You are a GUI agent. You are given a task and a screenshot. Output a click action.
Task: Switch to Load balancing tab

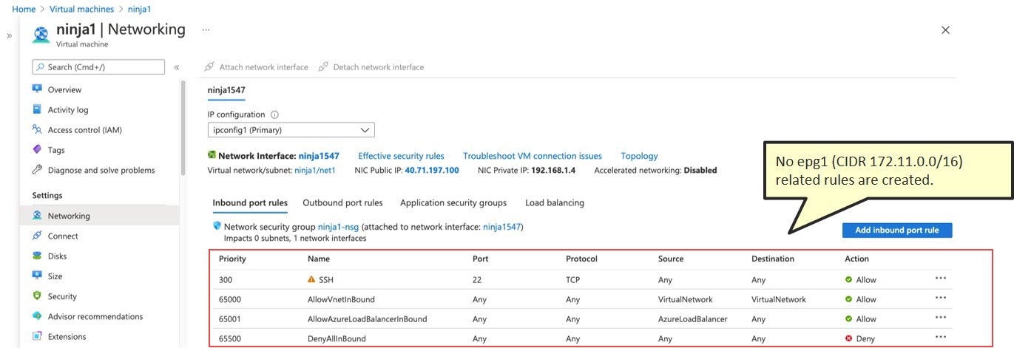(555, 202)
